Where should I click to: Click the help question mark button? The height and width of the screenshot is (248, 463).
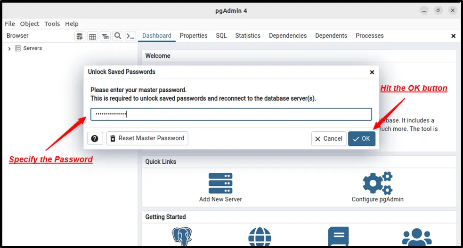coord(95,138)
